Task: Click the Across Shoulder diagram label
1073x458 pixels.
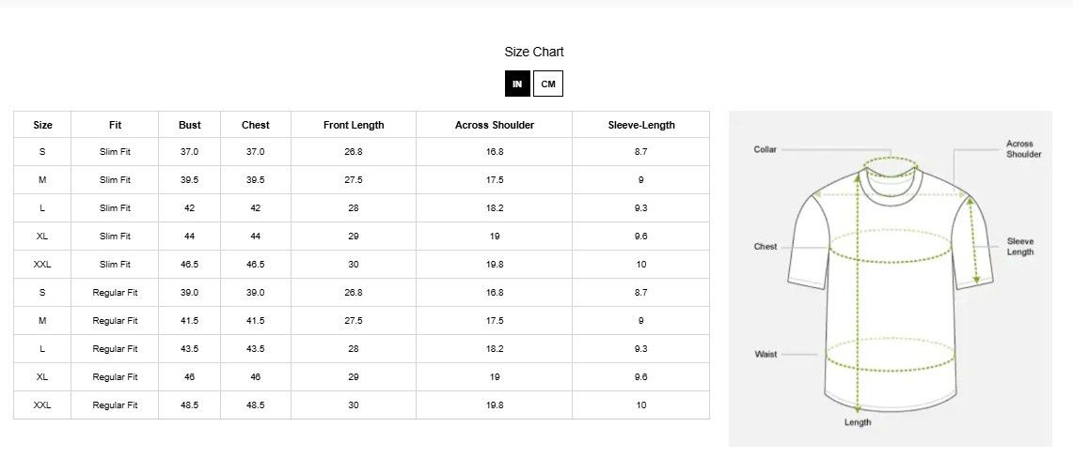Action: (1024, 149)
